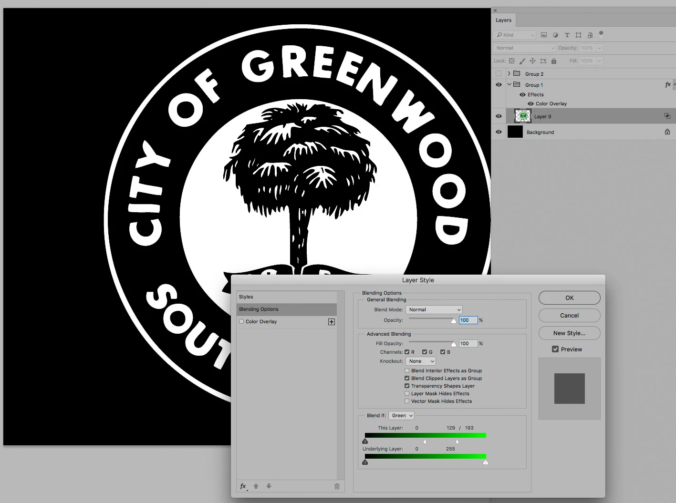Select the Layer 0 thumbnail
This screenshot has width=676, height=503.
click(x=523, y=116)
